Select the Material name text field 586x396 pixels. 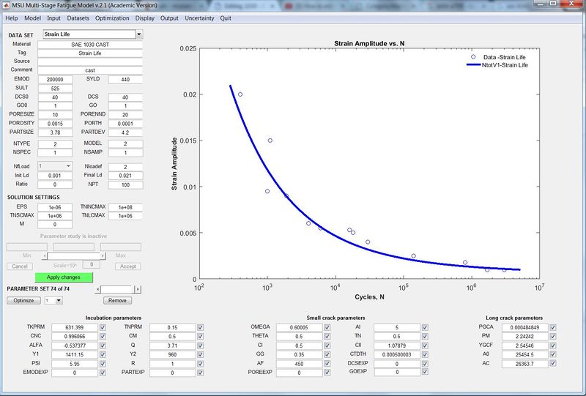[90, 44]
